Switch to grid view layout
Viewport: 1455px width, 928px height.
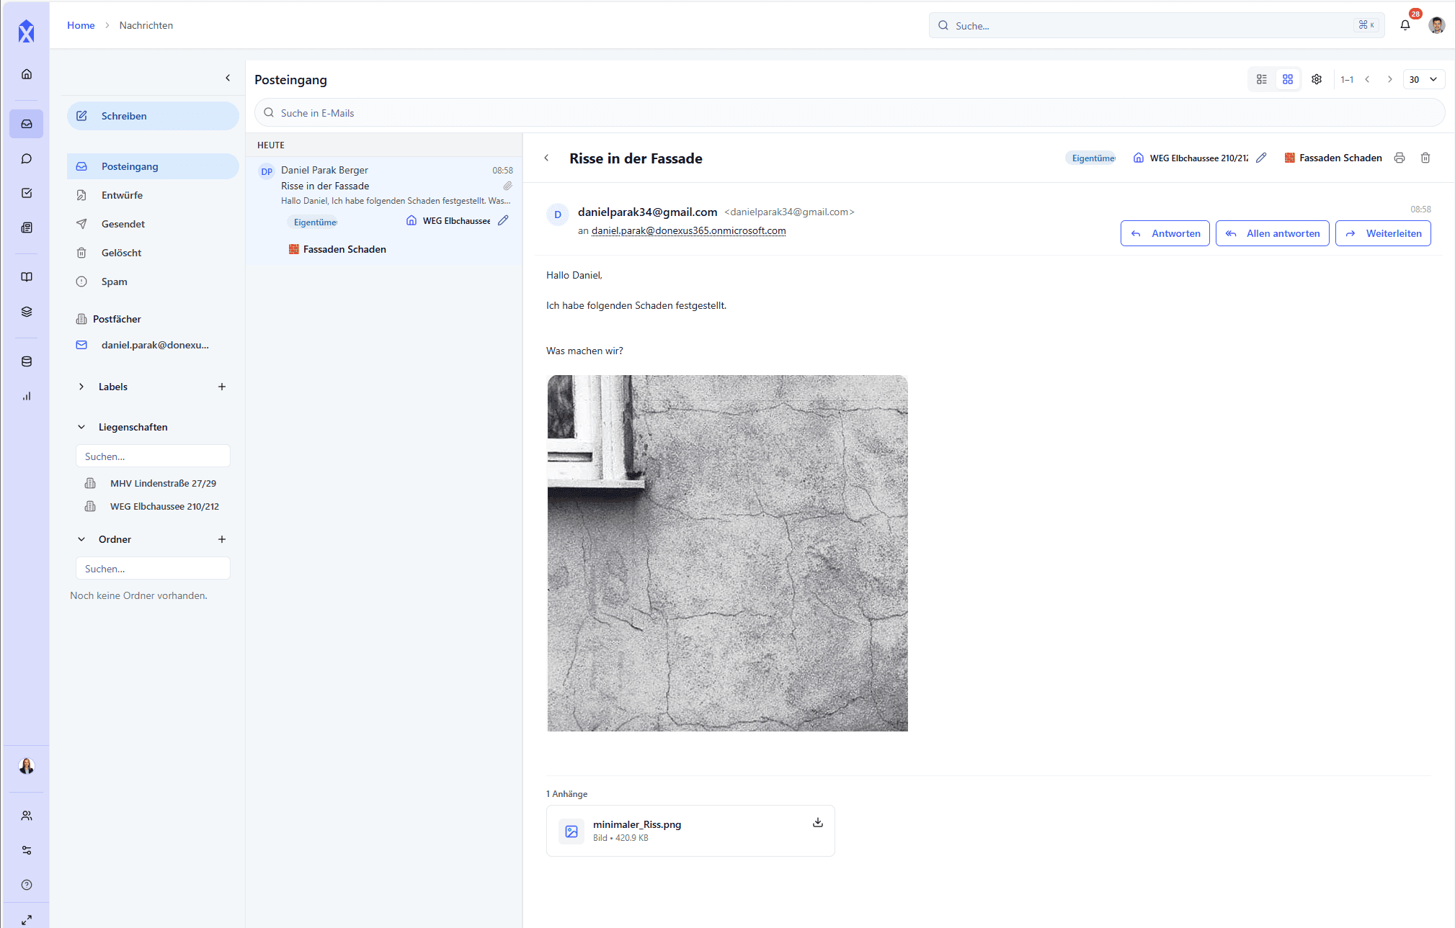point(1287,79)
